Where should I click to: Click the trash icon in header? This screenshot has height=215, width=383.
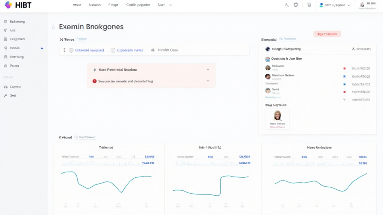pos(309,5)
